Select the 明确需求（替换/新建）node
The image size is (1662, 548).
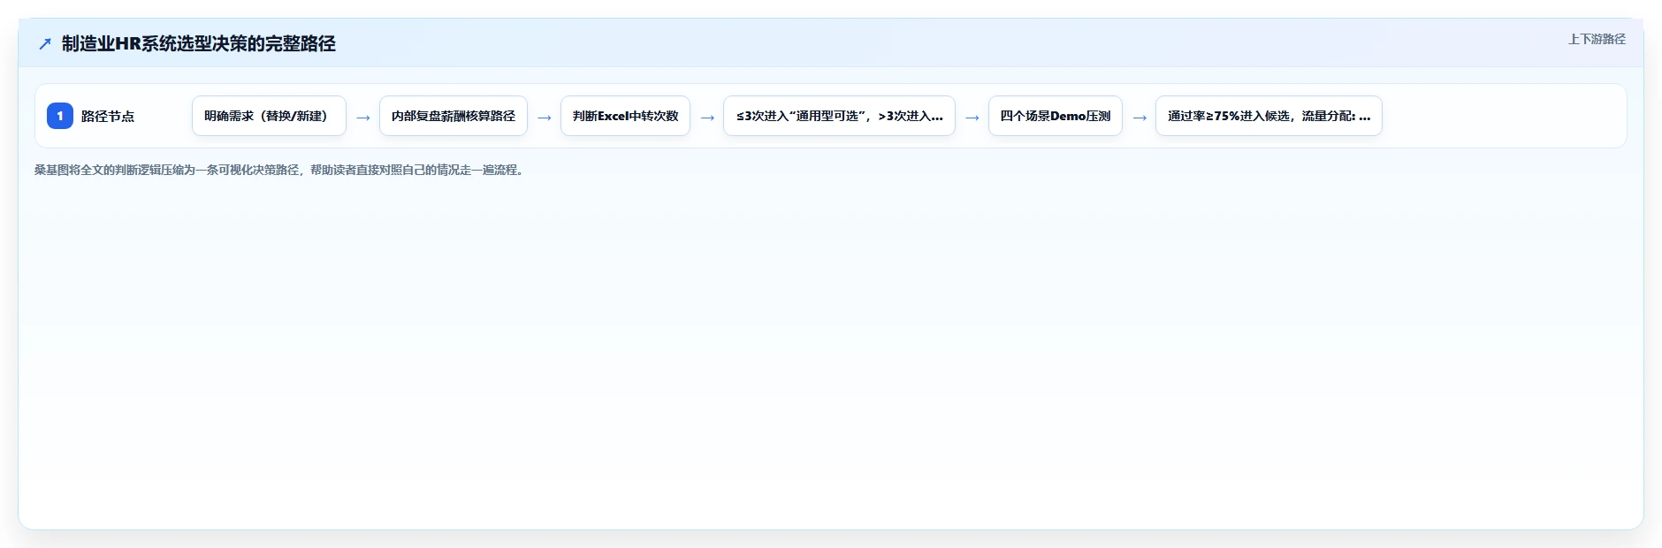tap(269, 116)
